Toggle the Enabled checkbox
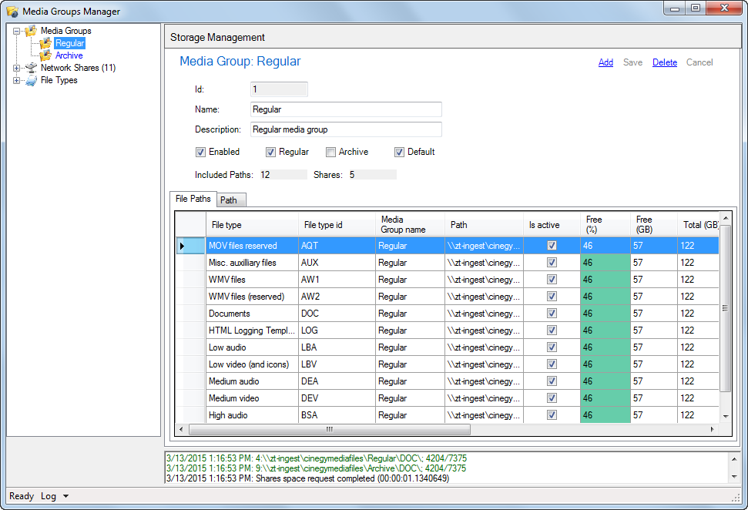Screen dimensions: 748x510 click(x=200, y=153)
